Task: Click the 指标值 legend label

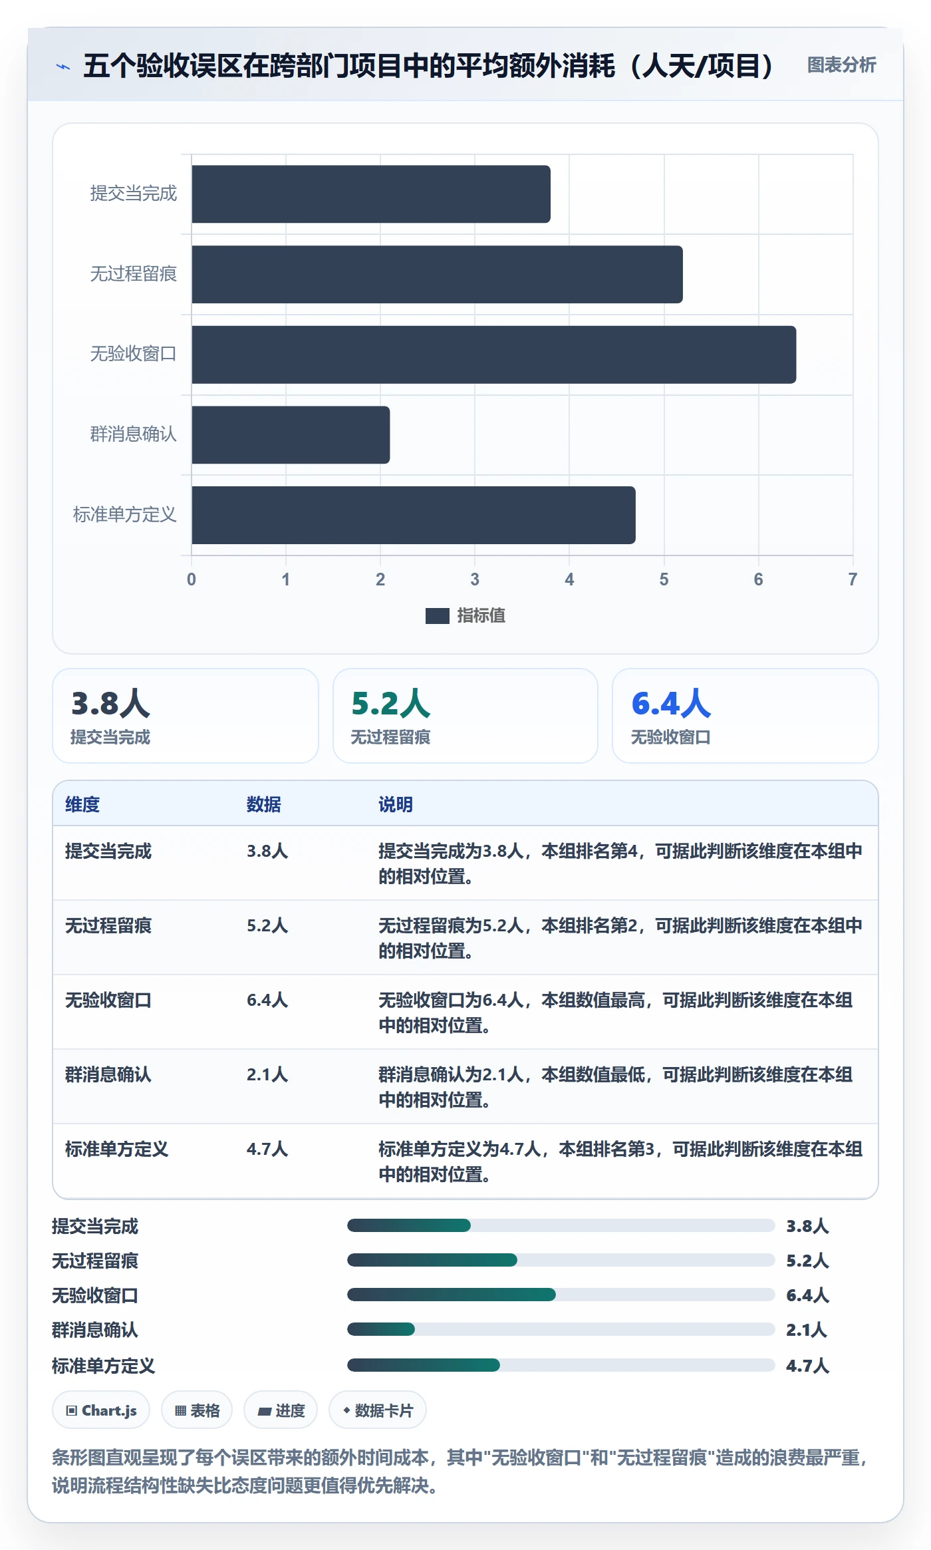Action: point(481,616)
